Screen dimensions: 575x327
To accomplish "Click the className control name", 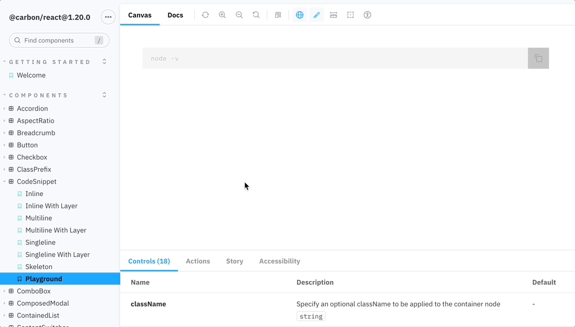I will [x=149, y=304].
